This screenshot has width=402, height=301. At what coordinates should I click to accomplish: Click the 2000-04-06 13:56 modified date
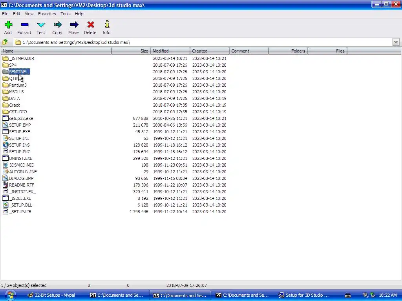click(x=170, y=125)
